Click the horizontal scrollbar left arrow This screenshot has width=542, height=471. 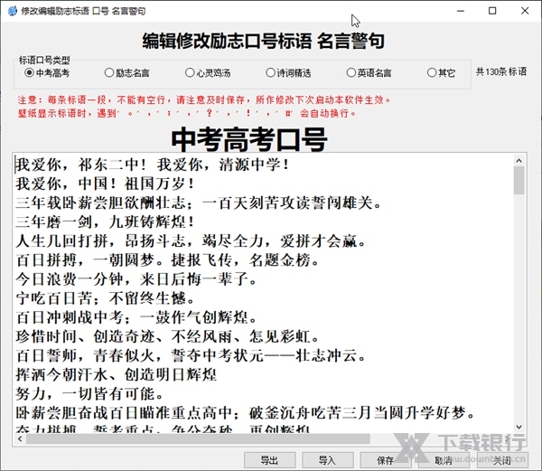[20, 438]
